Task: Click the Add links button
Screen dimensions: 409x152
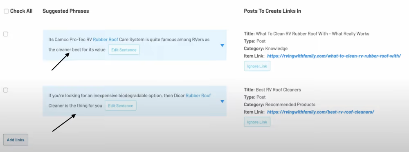Action: [x=16, y=140]
